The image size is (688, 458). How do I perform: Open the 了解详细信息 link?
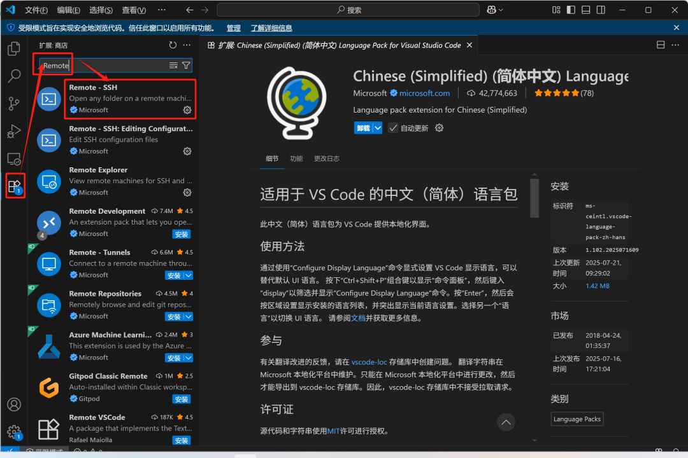[271, 28]
